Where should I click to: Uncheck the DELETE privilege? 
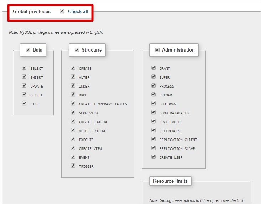(24, 94)
